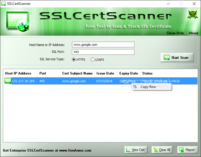
Task: Close the SSLCertScanner window
Action: [x=194, y=4]
